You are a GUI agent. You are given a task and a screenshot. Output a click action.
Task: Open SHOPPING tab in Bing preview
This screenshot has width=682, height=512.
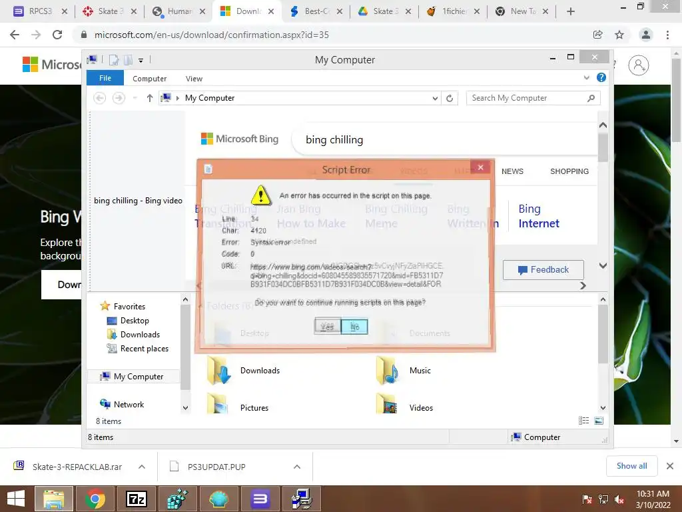point(569,171)
